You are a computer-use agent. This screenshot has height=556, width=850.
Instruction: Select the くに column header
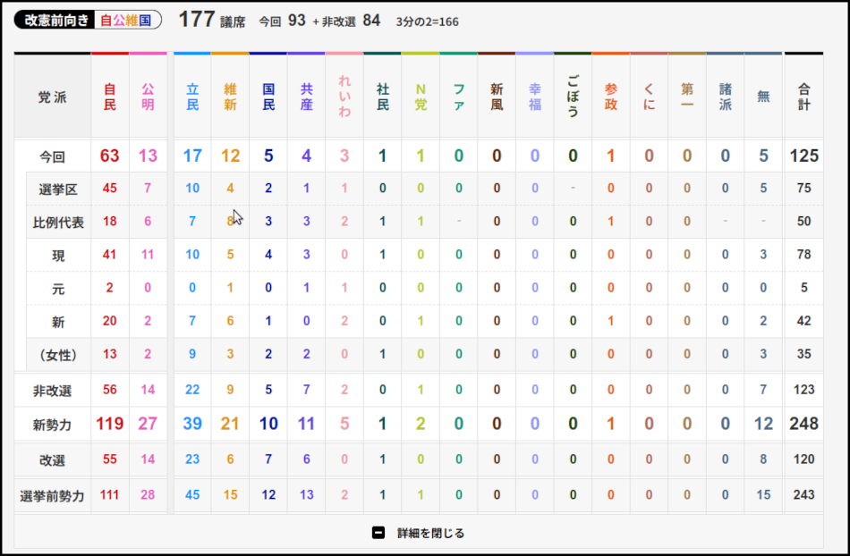[x=649, y=97]
